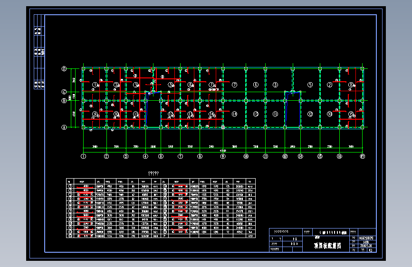Image resolution: width=412 pixels, height=267 pixels.
Task: Select the ????? table heading text
Action: pyautogui.click(x=153, y=173)
